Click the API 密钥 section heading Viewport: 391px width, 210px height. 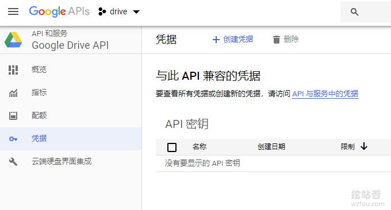pos(187,124)
